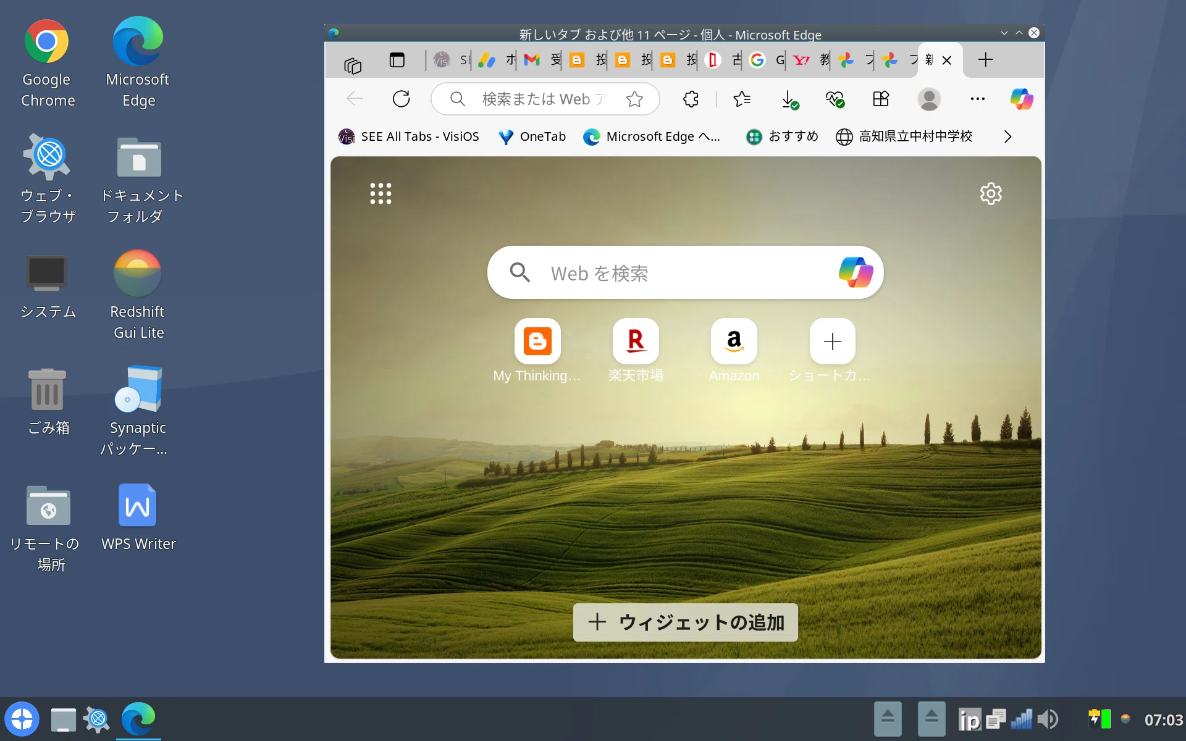Open the tab actions (workspaces) icon in Edge
Viewport: 1186px width, 741px height.
tap(353, 65)
